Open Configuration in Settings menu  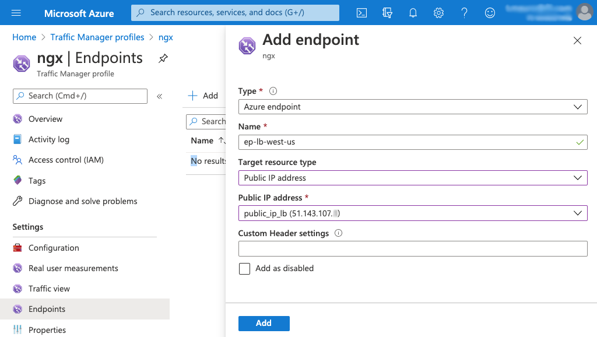coord(54,248)
